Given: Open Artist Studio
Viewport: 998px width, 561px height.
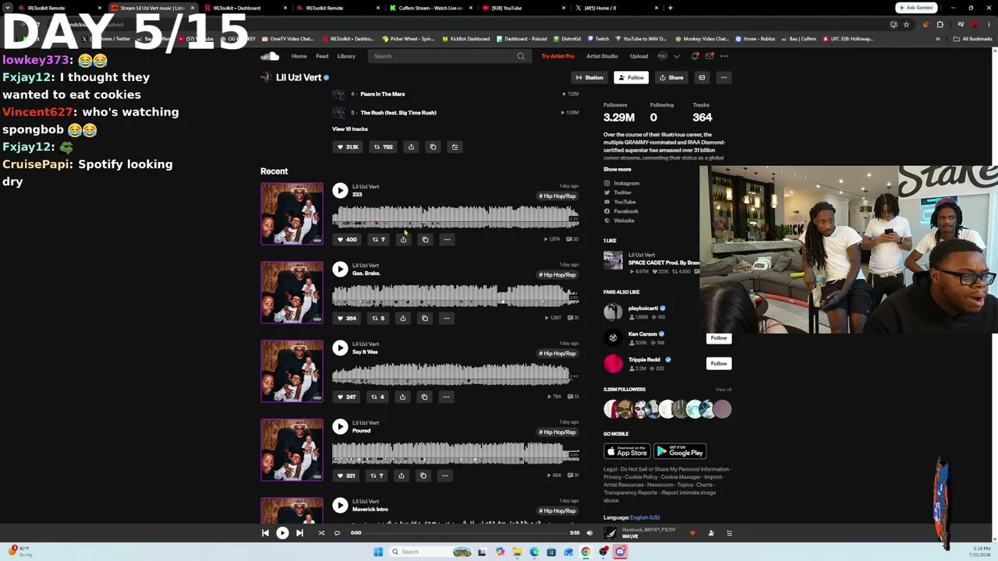Looking at the screenshot, I should 602,56.
